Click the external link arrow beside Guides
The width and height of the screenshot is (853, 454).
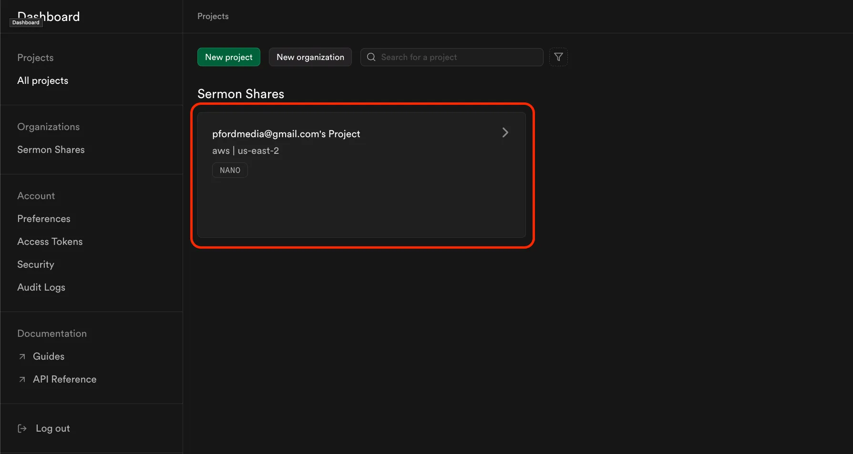(21, 356)
